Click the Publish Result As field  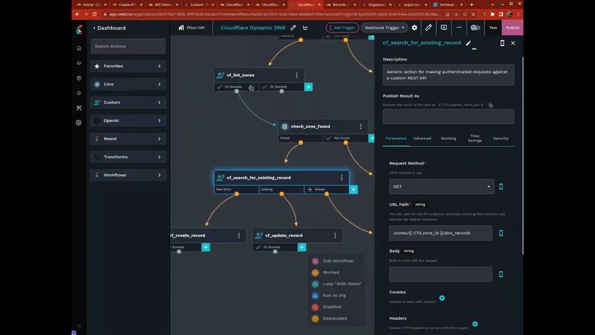[448, 116]
